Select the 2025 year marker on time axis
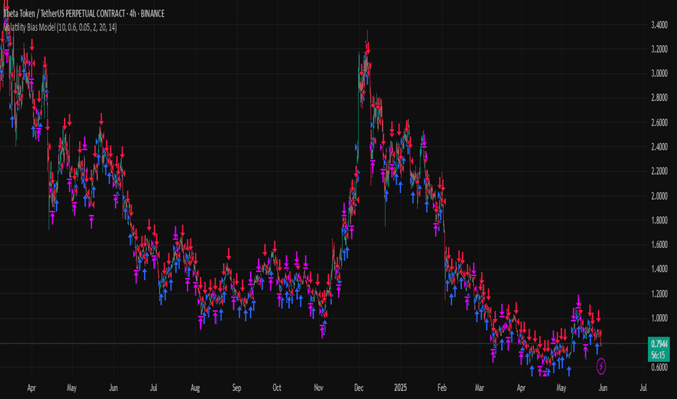This screenshot has width=677, height=399. pos(400,388)
